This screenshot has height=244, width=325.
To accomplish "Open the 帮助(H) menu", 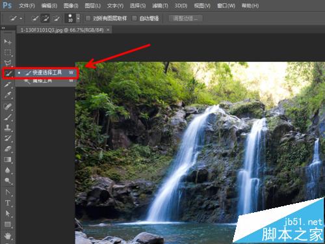I will tap(250, 6).
